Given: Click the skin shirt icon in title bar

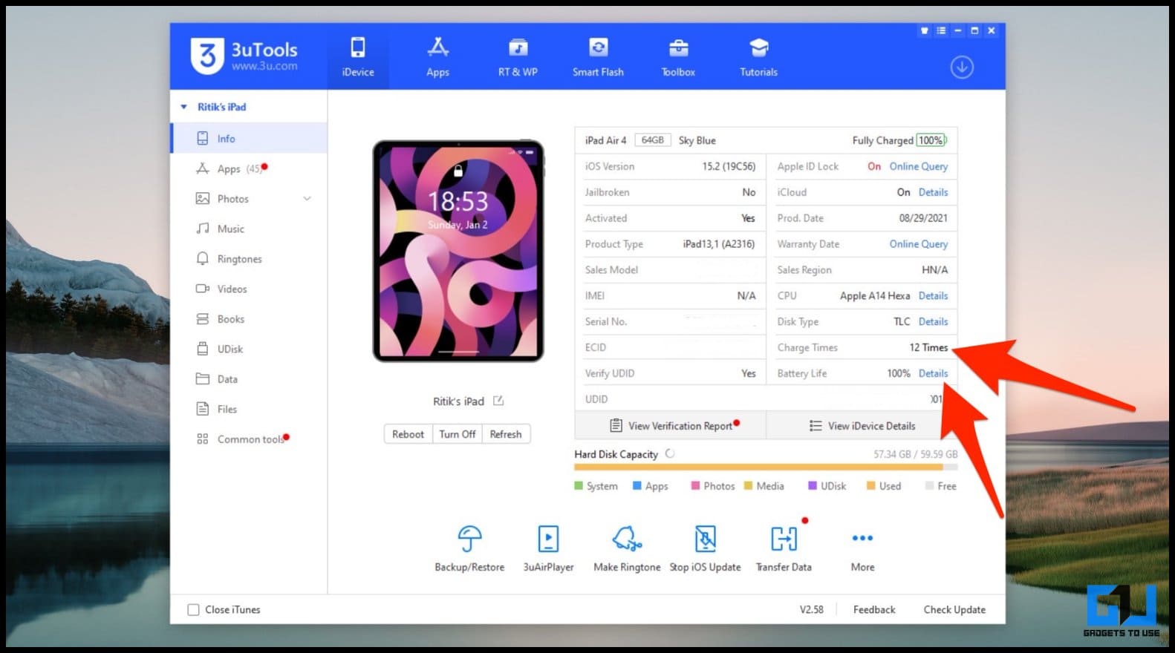Looking at the screenshot, I should [924, 30].
